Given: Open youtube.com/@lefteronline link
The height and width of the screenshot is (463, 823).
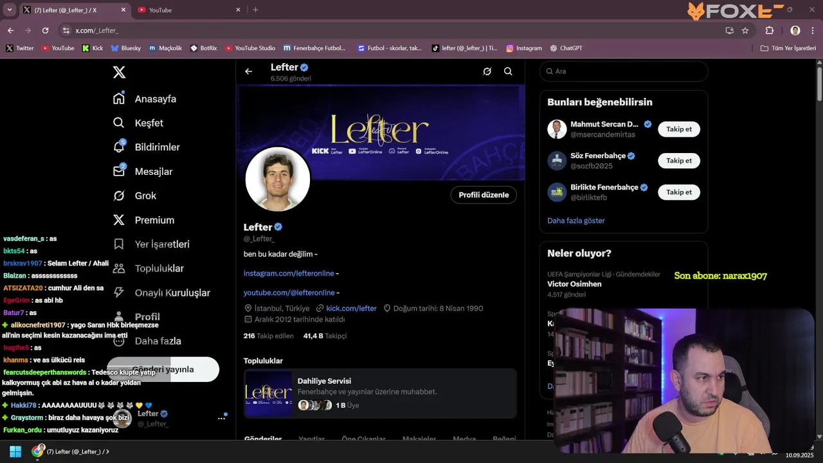Looking at the screenshot, I should (289, 293).
